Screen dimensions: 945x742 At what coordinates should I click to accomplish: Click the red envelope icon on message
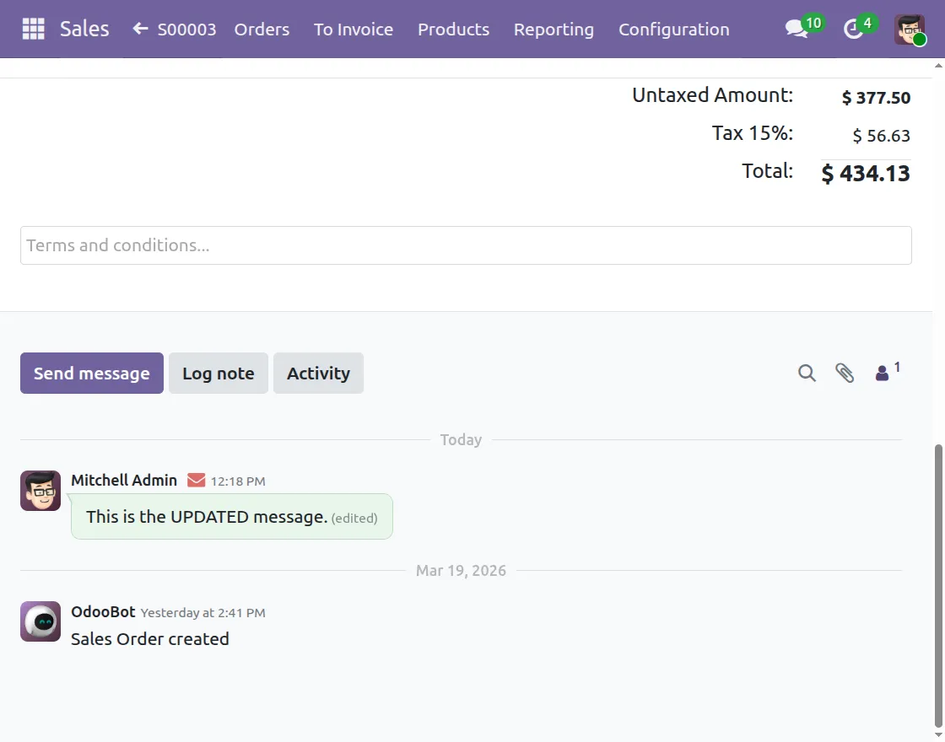(x=196, y=481)
